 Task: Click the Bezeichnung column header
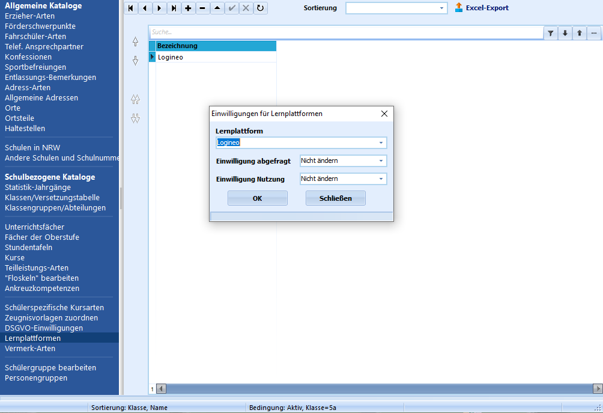[x=216, y=46]
